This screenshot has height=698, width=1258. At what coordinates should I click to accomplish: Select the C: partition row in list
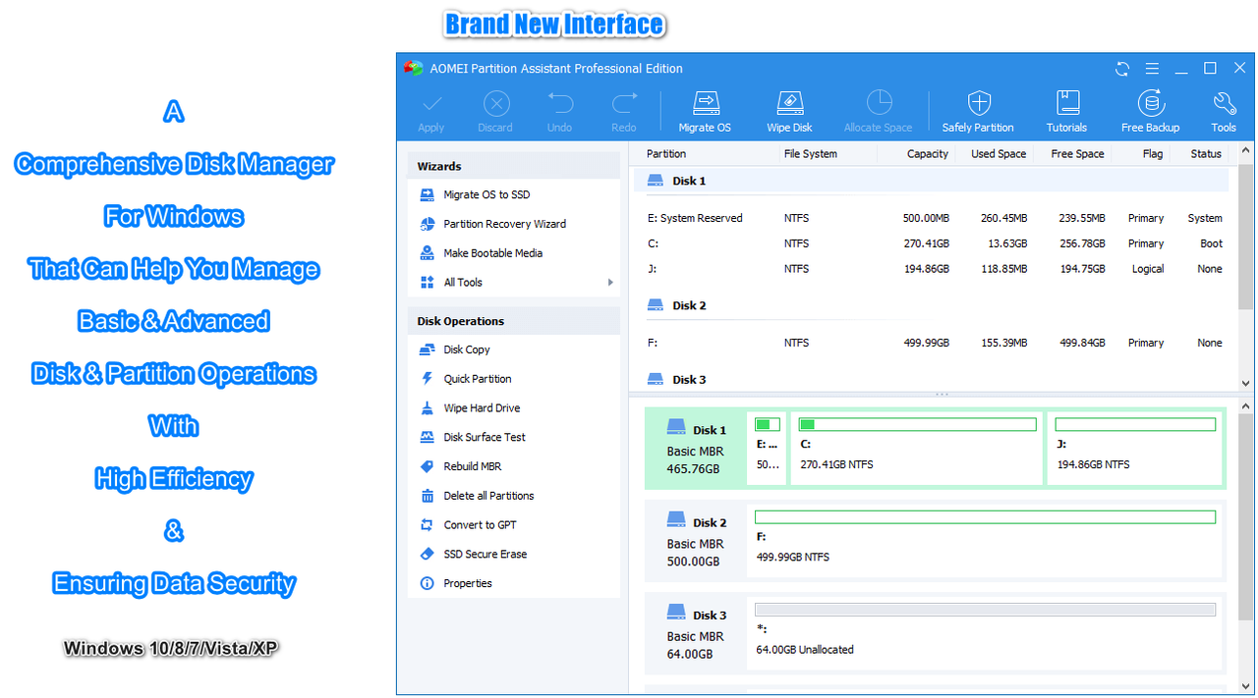933,243
